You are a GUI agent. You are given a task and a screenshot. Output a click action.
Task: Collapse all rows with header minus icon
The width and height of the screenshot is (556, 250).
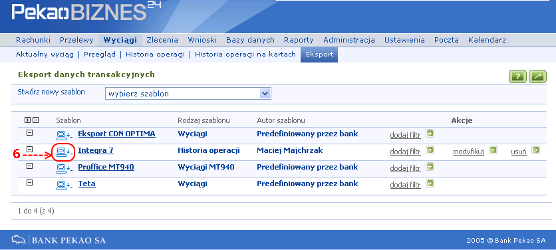[35, 120]
